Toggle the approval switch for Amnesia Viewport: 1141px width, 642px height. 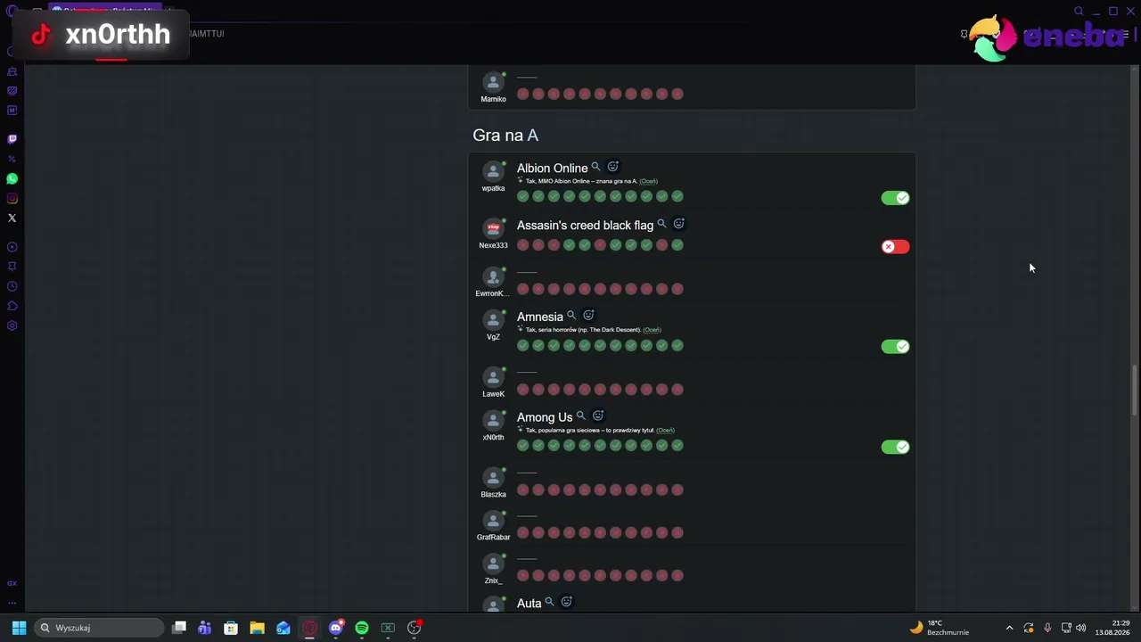(x=895, y=346)
